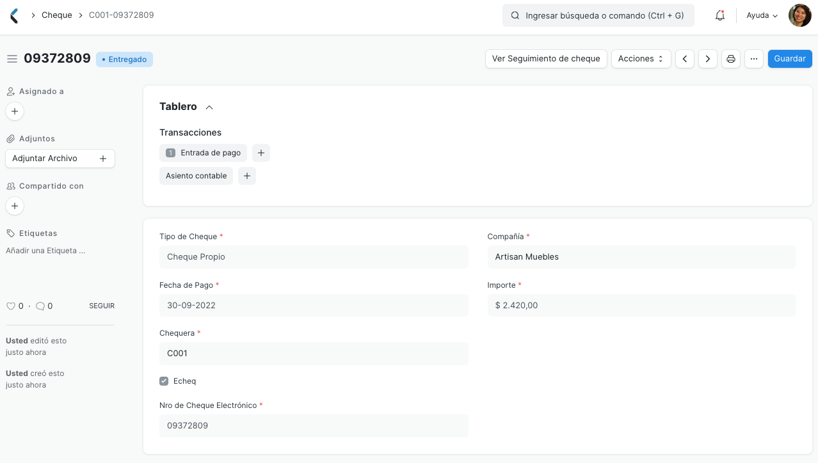Open notifications bell
The width and height of the screenshot is (818, 463).
tap(720, 15)
